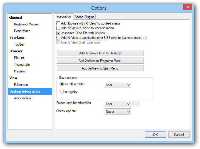Open Toolbar settings
200x149 pixels.
click(19, 44)
